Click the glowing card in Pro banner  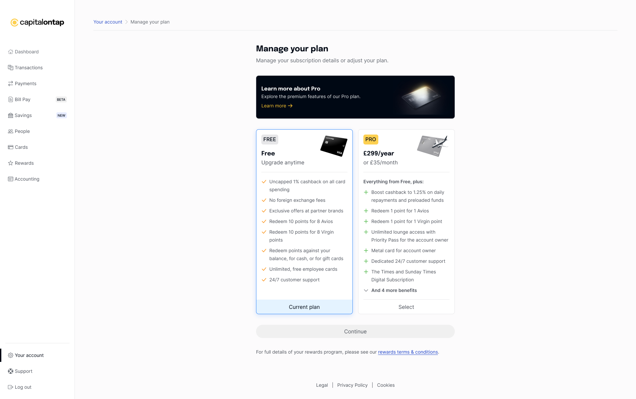coord(421,97)
